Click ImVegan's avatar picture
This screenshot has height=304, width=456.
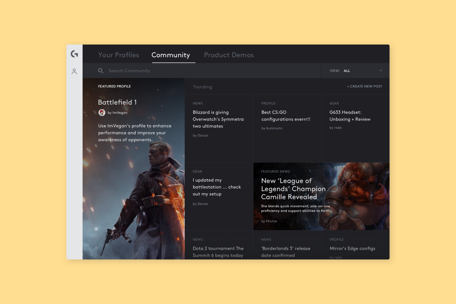(x=102, y=113)
